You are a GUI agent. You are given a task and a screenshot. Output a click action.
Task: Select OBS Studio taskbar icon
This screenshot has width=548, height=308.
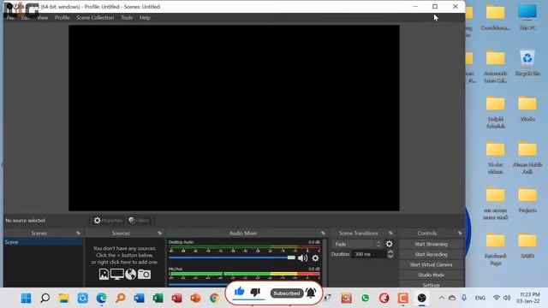tap(422, 299)
